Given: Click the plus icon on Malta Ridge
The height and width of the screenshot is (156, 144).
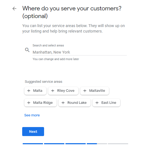Looking at the screenshot, I should pos(29,103).
